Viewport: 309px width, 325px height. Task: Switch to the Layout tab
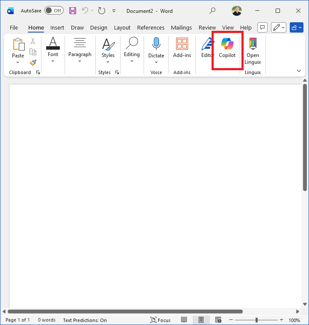122,27
